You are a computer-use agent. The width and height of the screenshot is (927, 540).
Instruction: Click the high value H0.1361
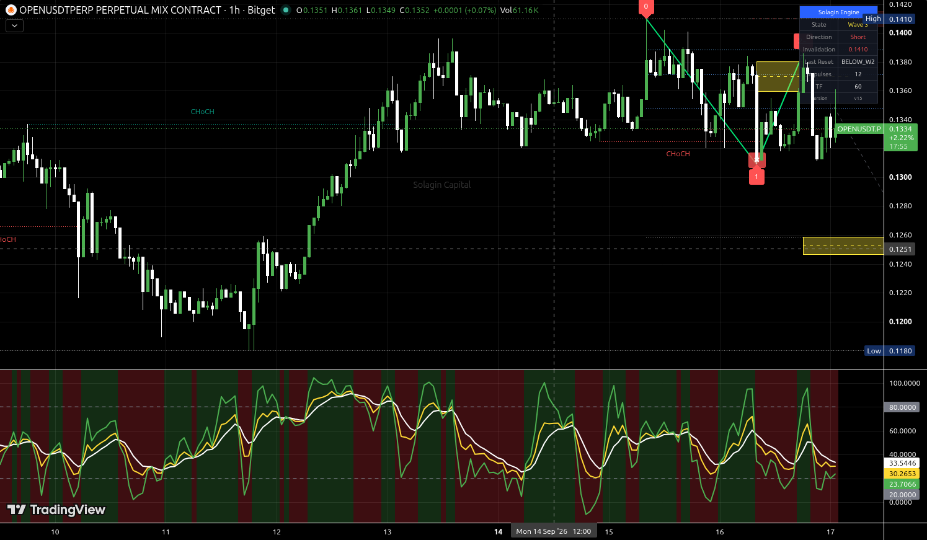click(347, 10)
